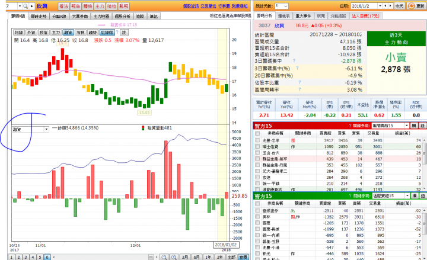
Task: Click the 看法 toolbar button
Action: [x=63, y=6]
